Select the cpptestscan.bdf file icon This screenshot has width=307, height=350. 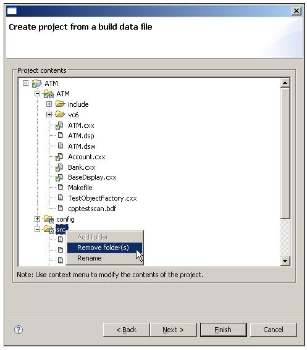tap(60, 208)
